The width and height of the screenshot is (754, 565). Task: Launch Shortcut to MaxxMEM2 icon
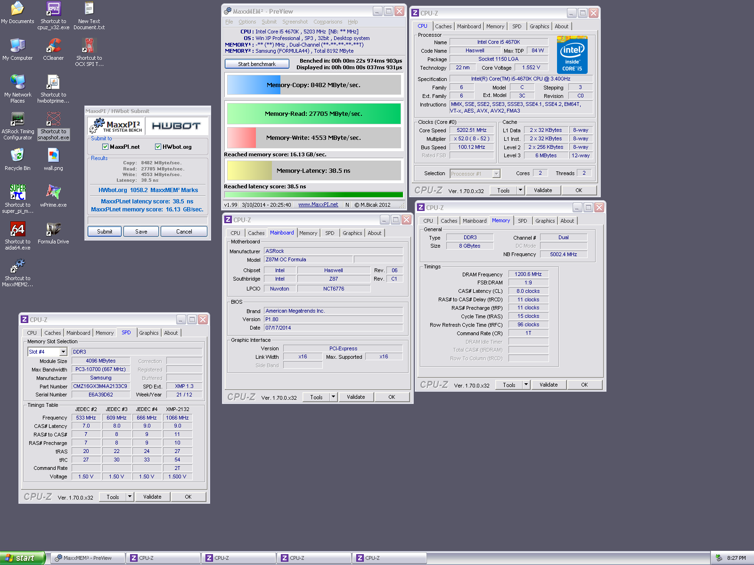pos(17,273)
